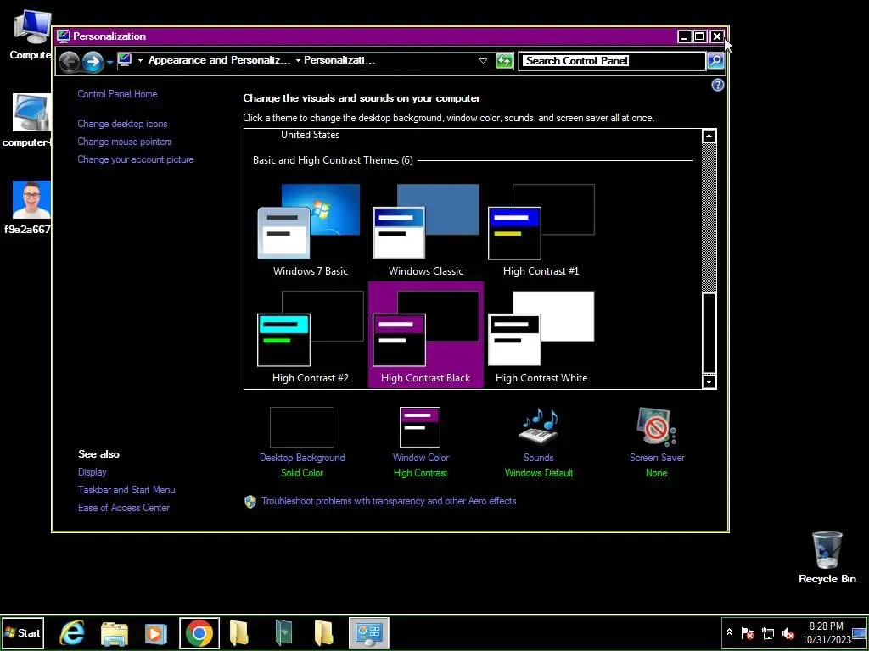869x651 pixels.
Task: Expand dropdown before Personalization breadcrumb
Action: 298,60
